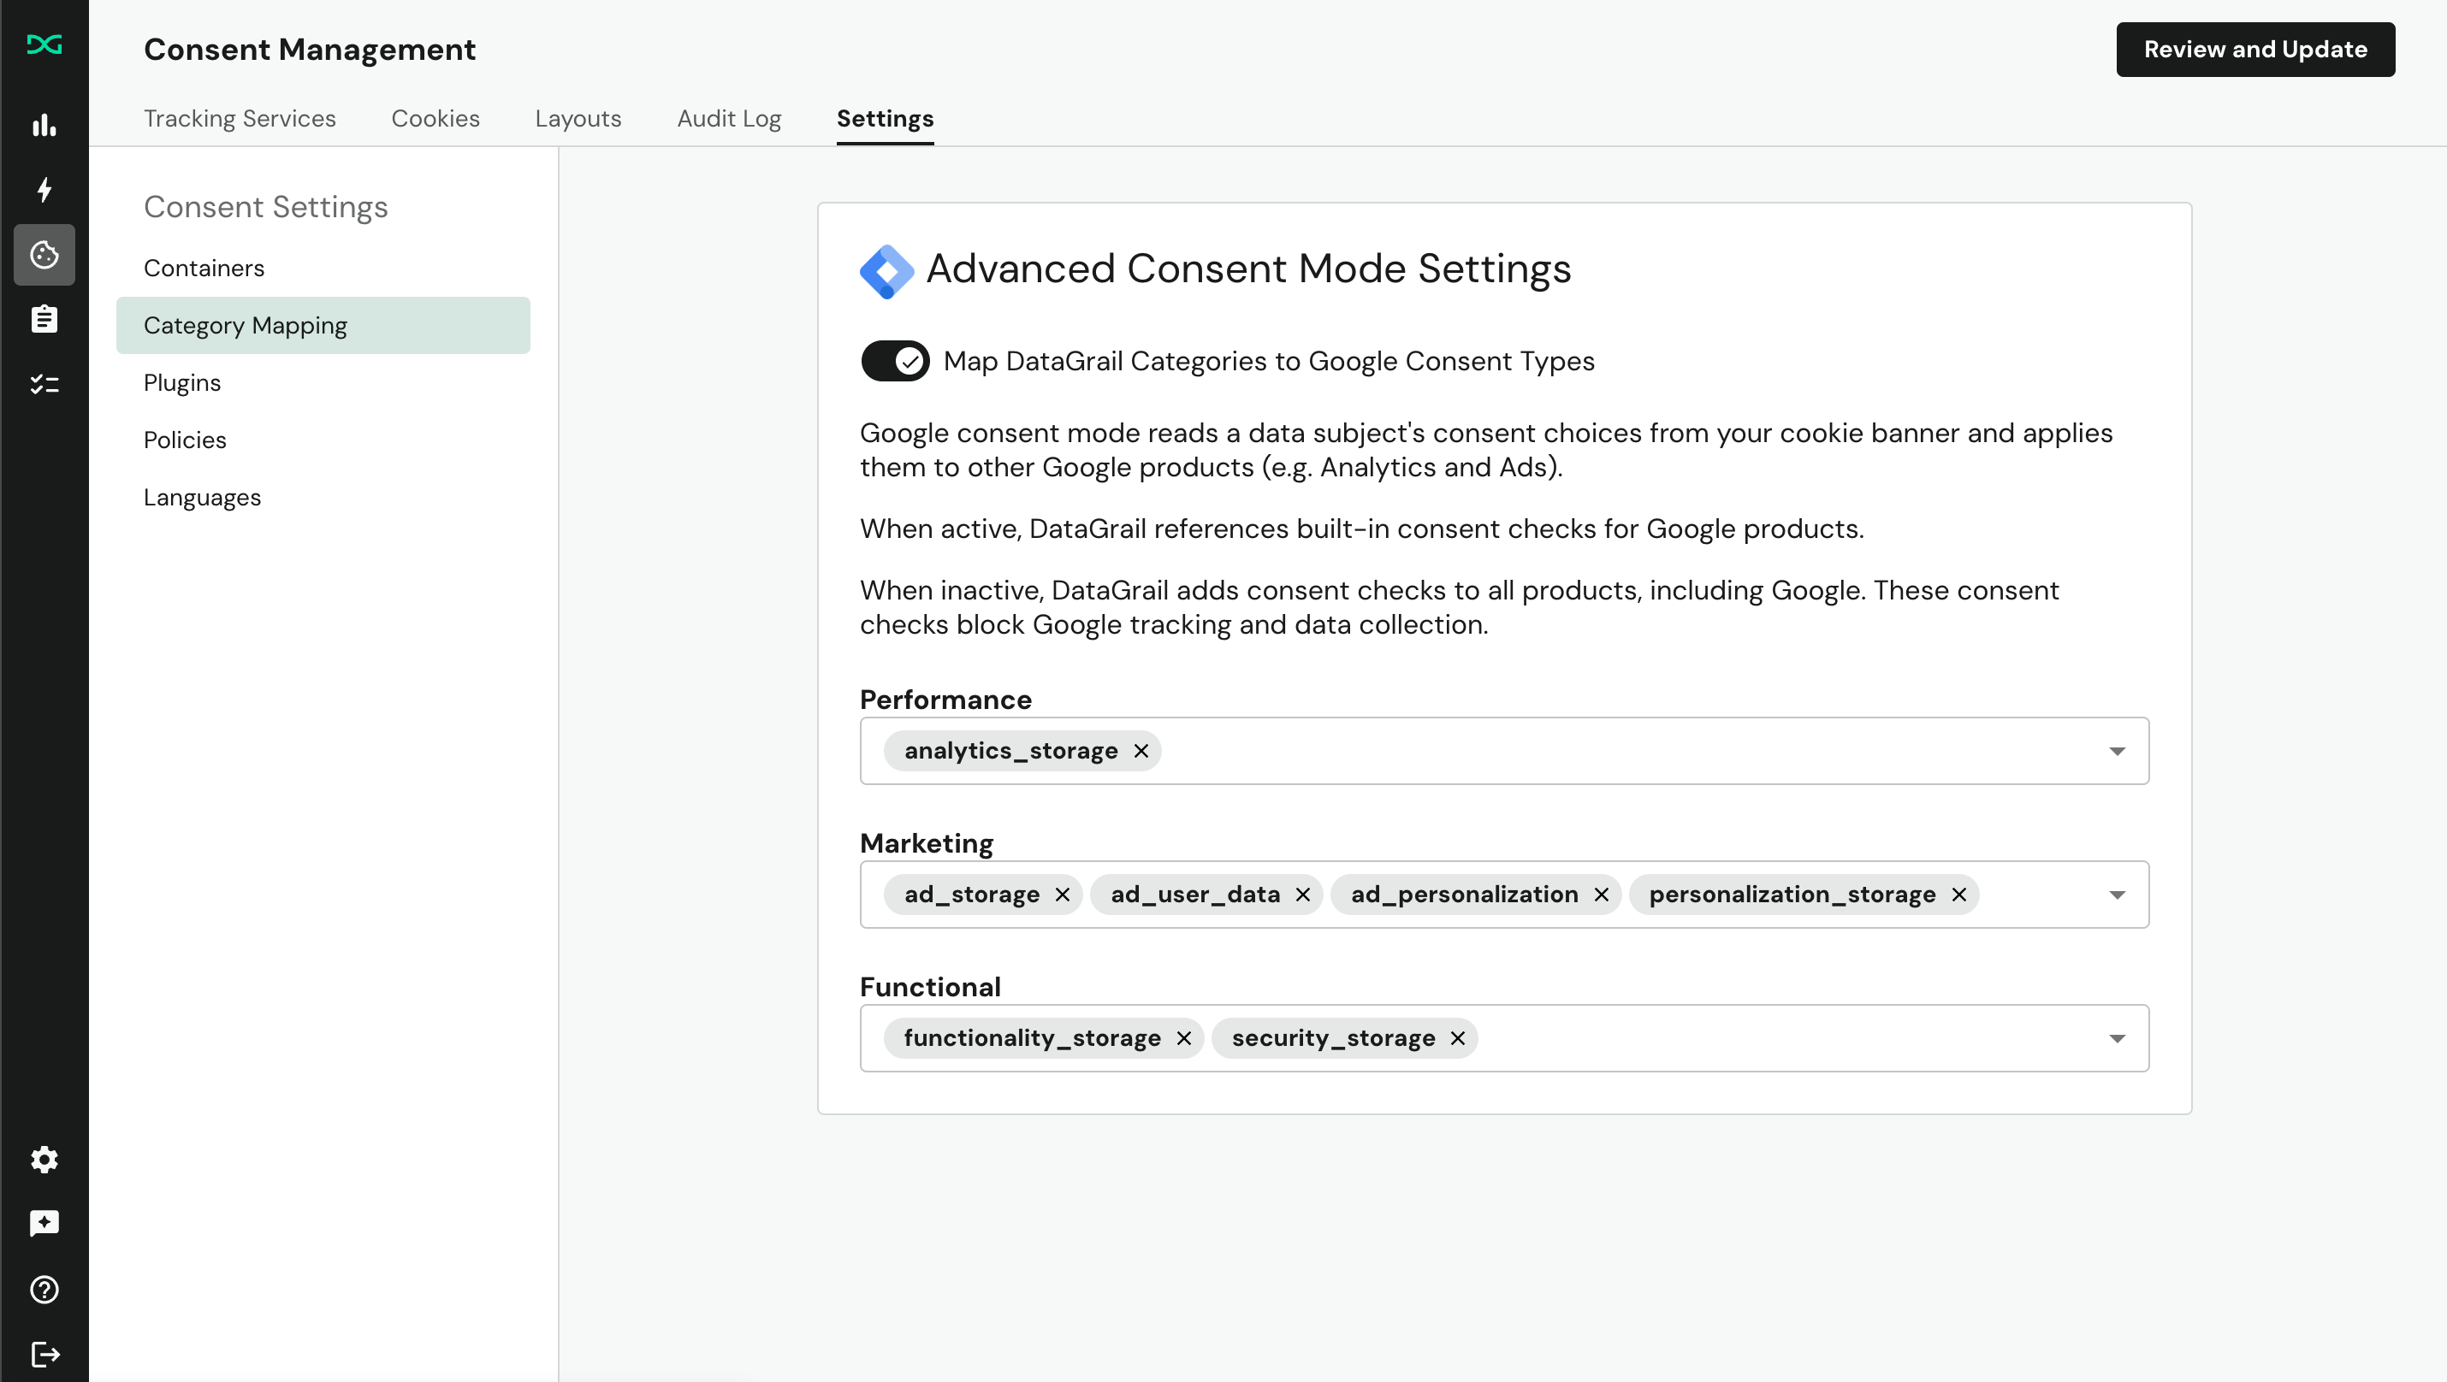
Task: Click the Review and Update button
Action: pos(2256,50)
